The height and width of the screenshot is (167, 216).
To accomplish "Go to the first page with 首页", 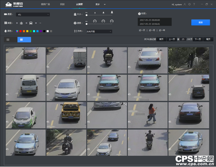I will click(161, 40).
